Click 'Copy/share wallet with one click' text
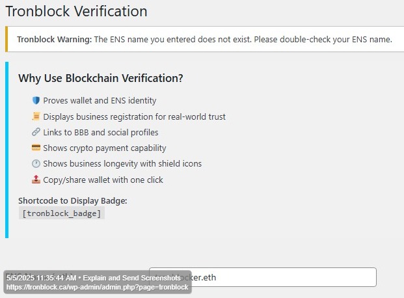The image size is (404, 298). click(103, 180)
